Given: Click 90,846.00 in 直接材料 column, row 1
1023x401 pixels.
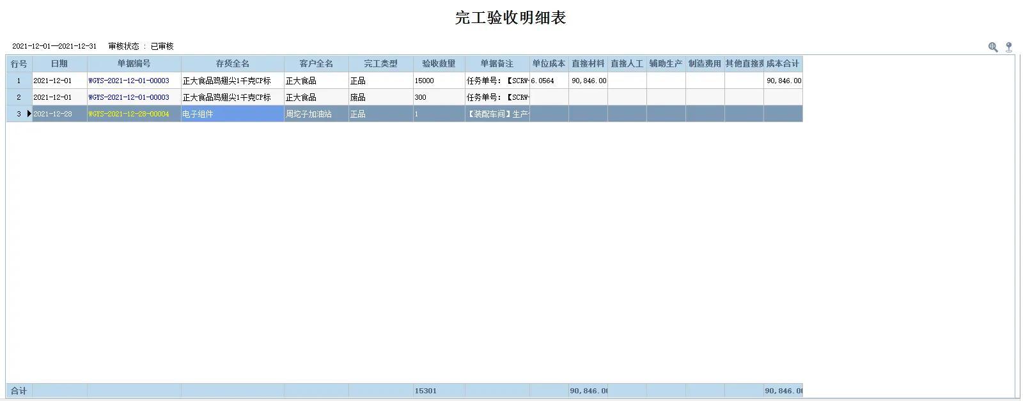Looking at the screenshot, I should coord(588,81).
